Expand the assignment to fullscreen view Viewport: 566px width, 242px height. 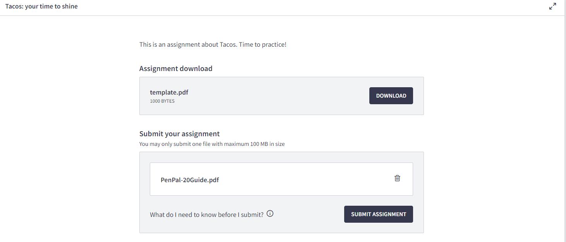click(x=552, y=6)
